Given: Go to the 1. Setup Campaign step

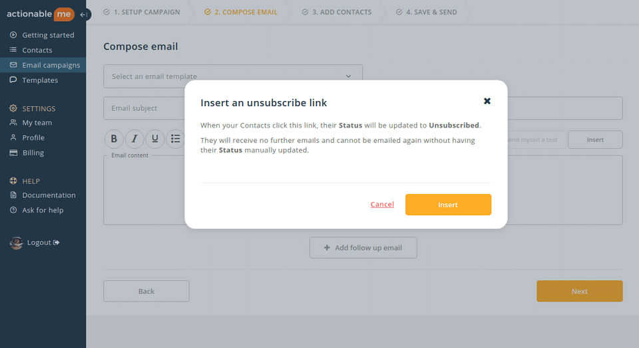Looking at the screenshot, I should point(141,12).
